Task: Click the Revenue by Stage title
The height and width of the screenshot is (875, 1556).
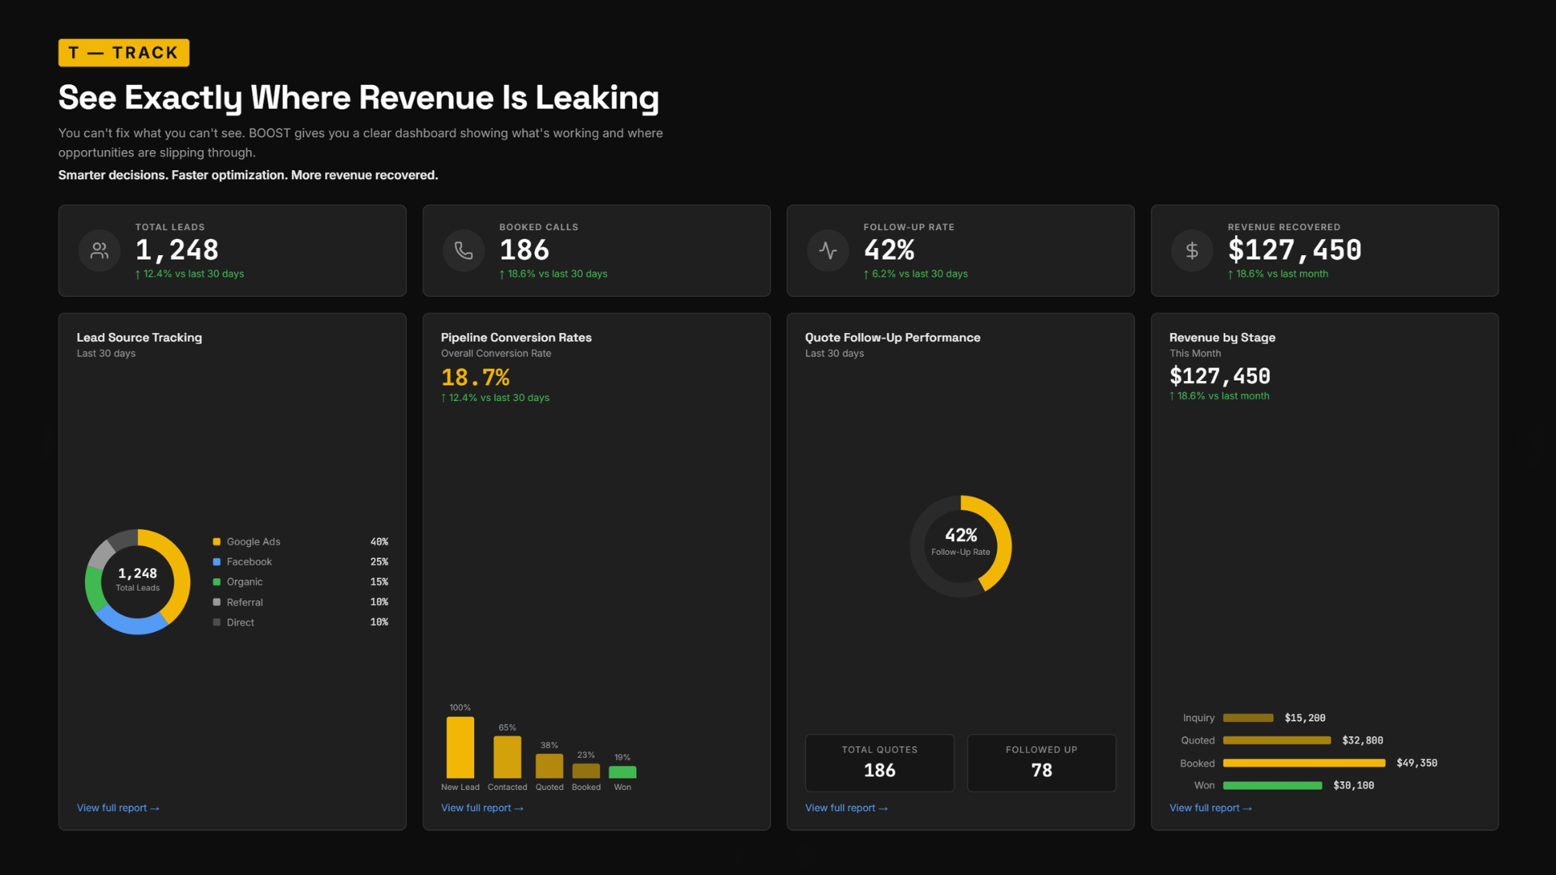Action: click(x=1222, y=337)
